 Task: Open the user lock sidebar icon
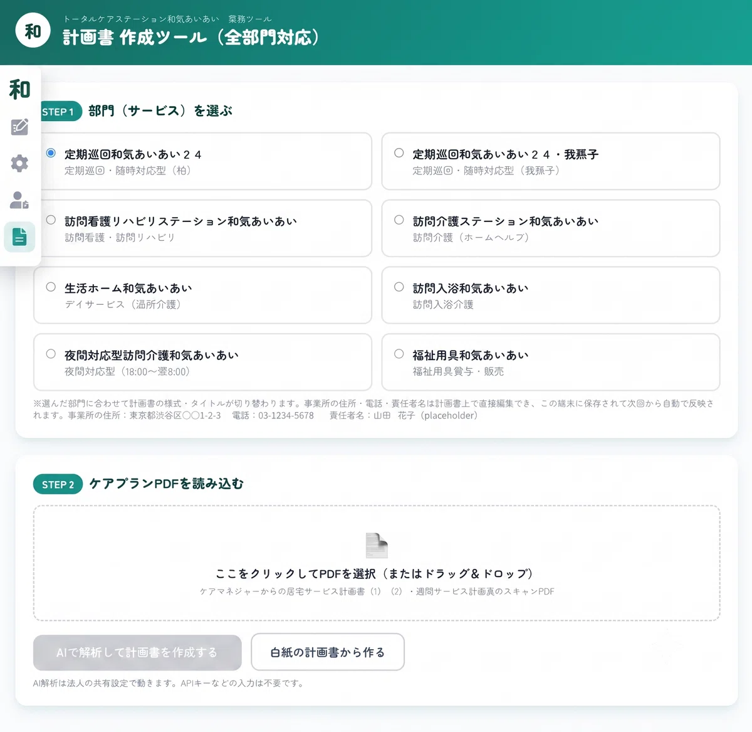coord(19,200)
